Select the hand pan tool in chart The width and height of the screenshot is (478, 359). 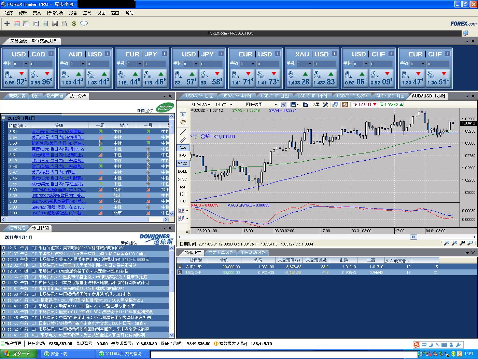183,122
